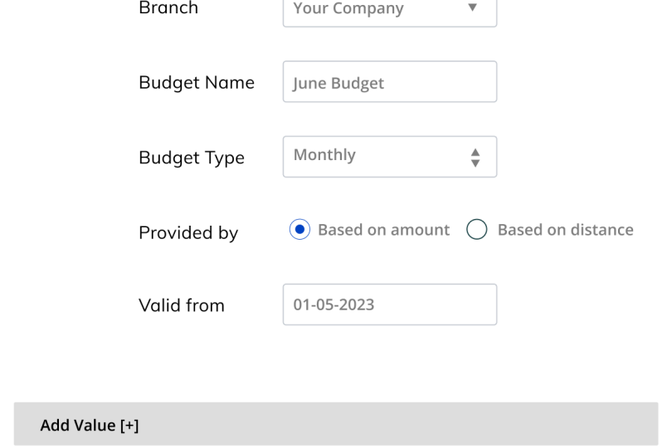
Task: Click the Budget Type up-down arrows icon
Action: pos(475,158)
